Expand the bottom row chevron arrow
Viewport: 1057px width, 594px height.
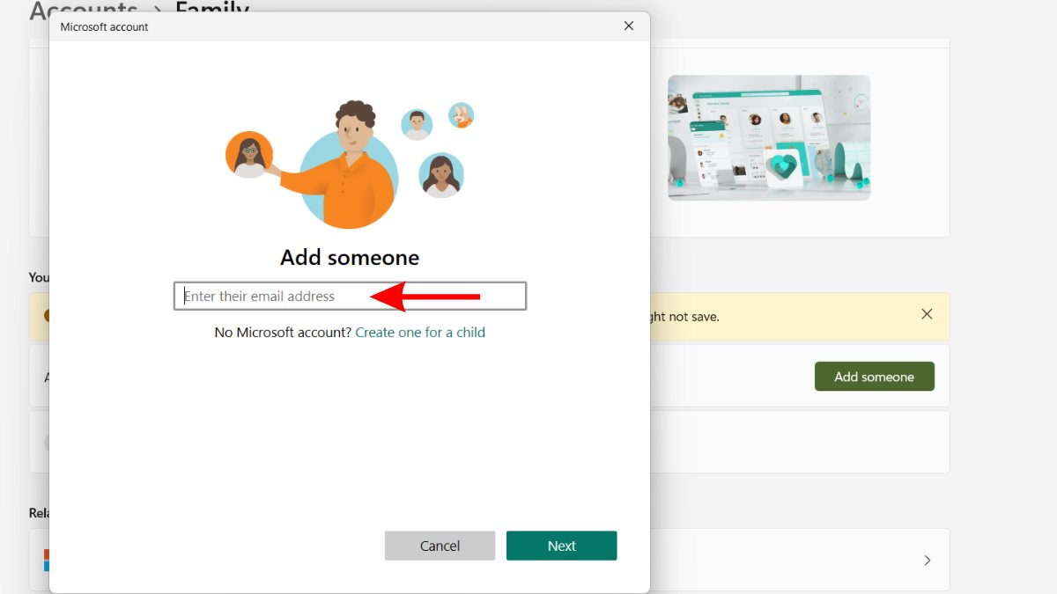(x=927, y=561)
